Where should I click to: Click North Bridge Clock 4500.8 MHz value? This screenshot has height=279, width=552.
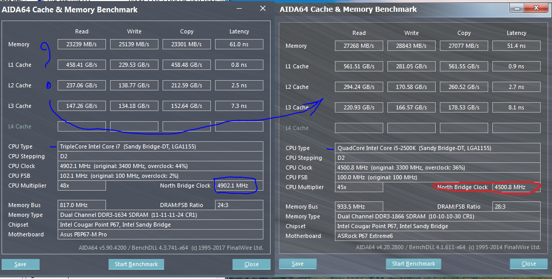516,187
